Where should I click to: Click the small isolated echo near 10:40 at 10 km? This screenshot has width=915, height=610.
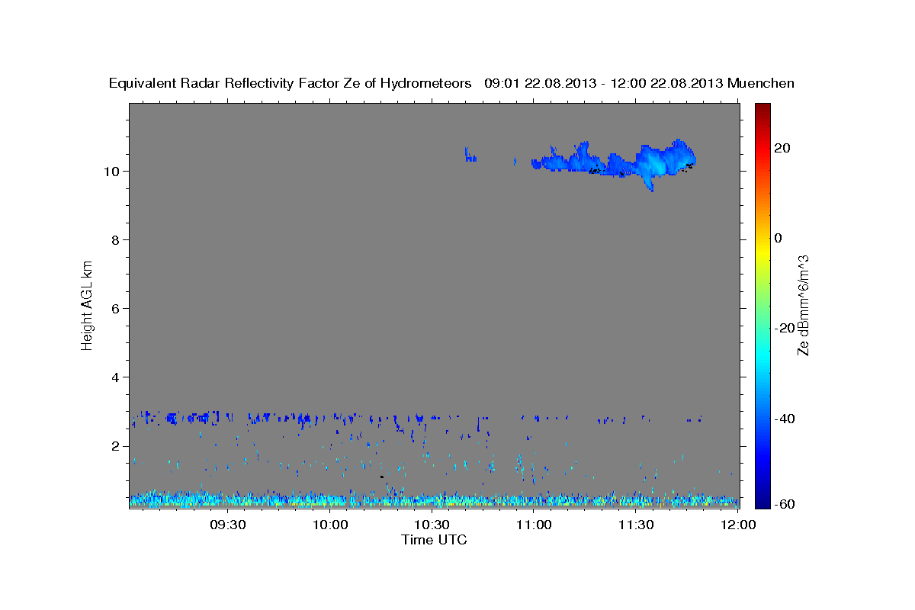470,155
